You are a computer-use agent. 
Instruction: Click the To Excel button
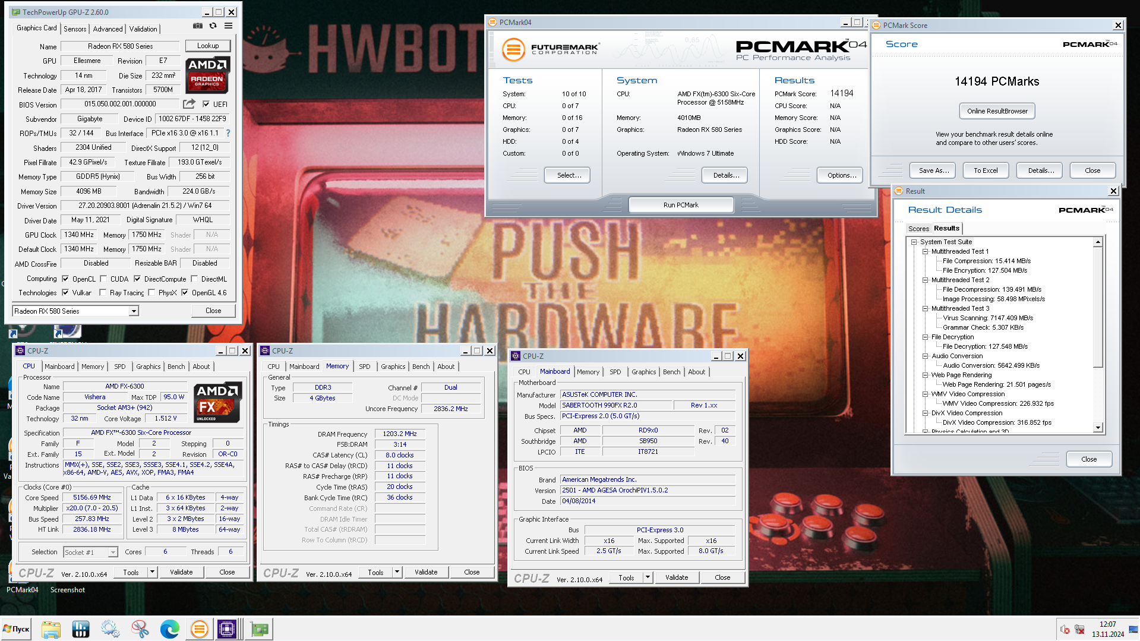point(986,170)
